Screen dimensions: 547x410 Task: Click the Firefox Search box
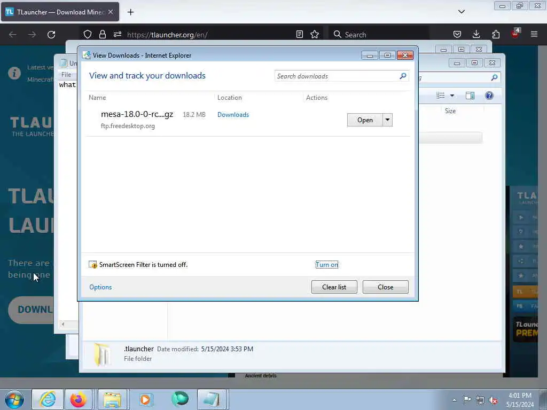(379, 35)
